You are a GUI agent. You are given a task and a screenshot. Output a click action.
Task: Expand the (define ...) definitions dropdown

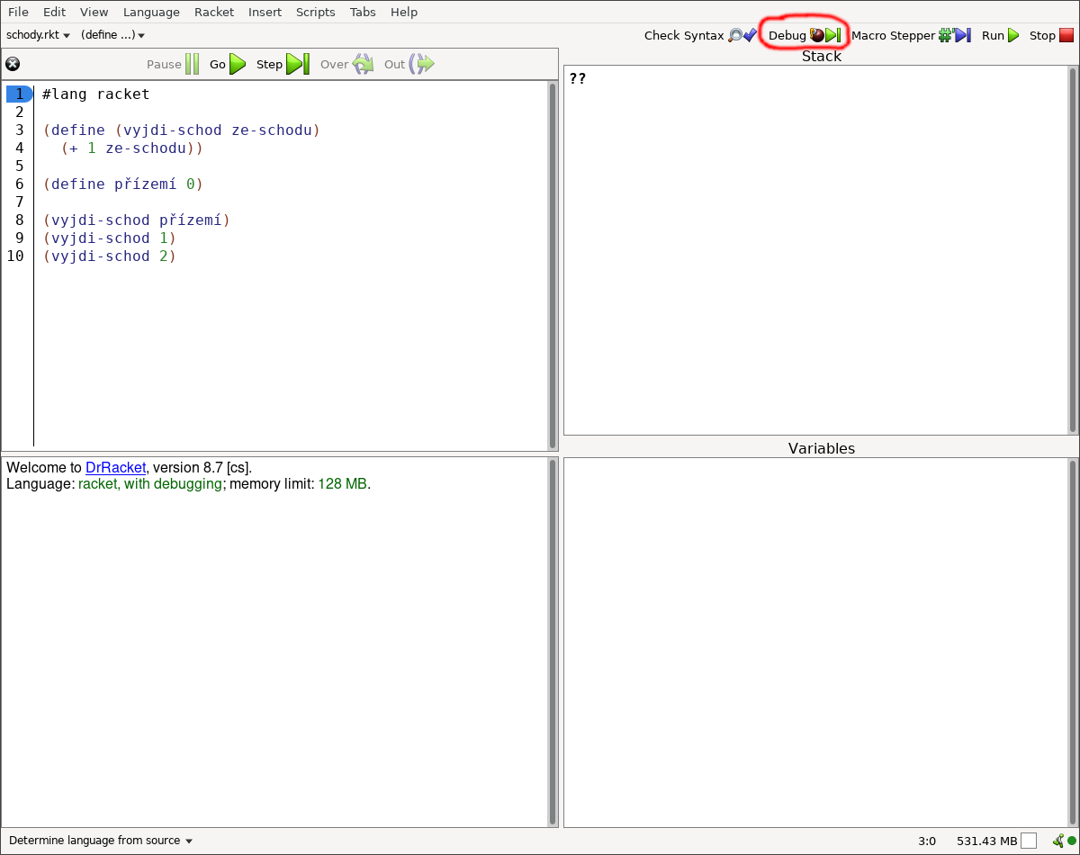pyautogui.click(x=112, y=35)
